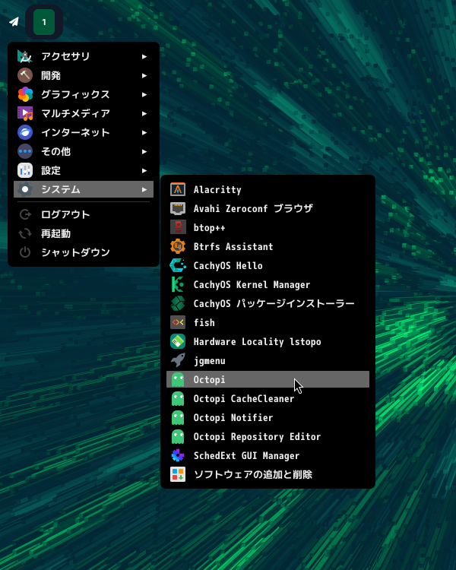Open the マルチメディア menu entry
The image size is (456, 570).
(x=84, y=113)
